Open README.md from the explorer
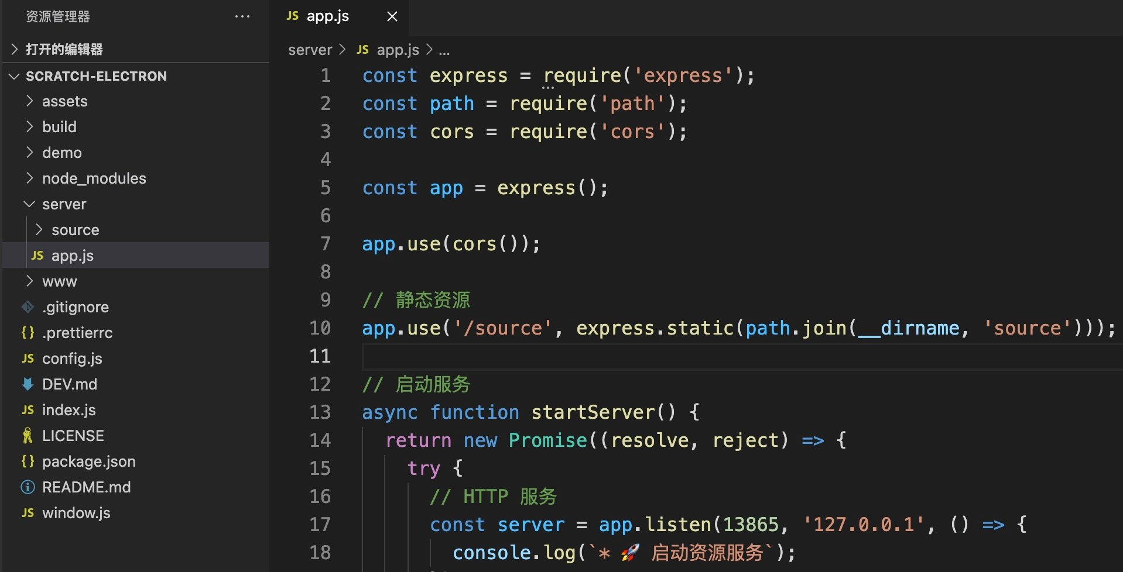Screen dimensions: 1123x572 point(136,487)
